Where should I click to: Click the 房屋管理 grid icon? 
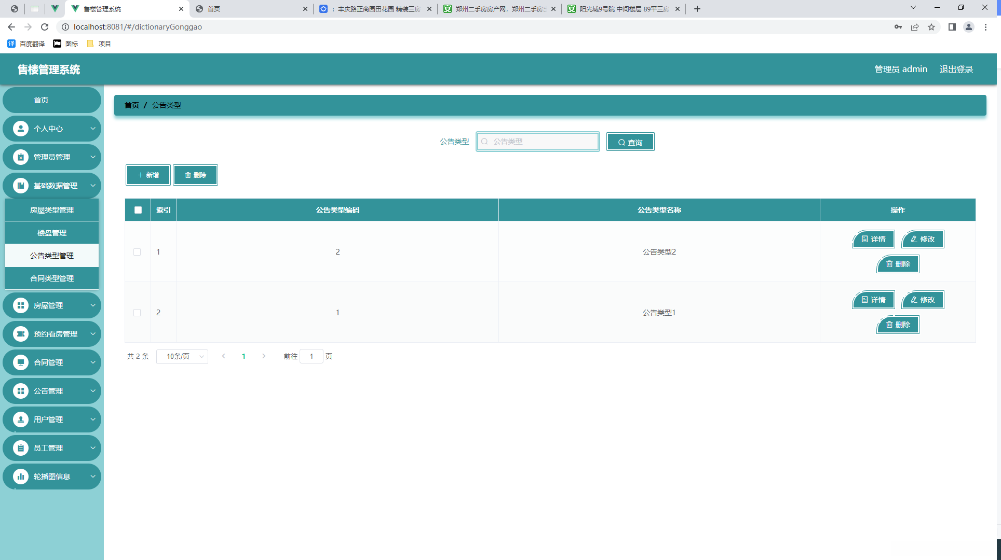(21, 305)
